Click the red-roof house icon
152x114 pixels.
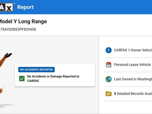(109, 64)
